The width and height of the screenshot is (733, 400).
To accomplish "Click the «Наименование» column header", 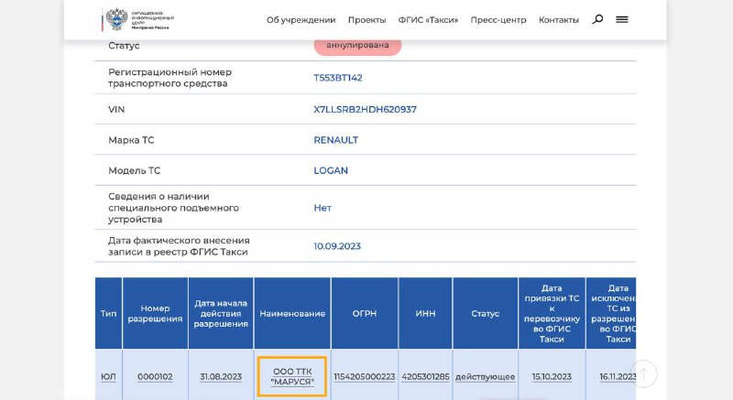I will pos(292,314).
